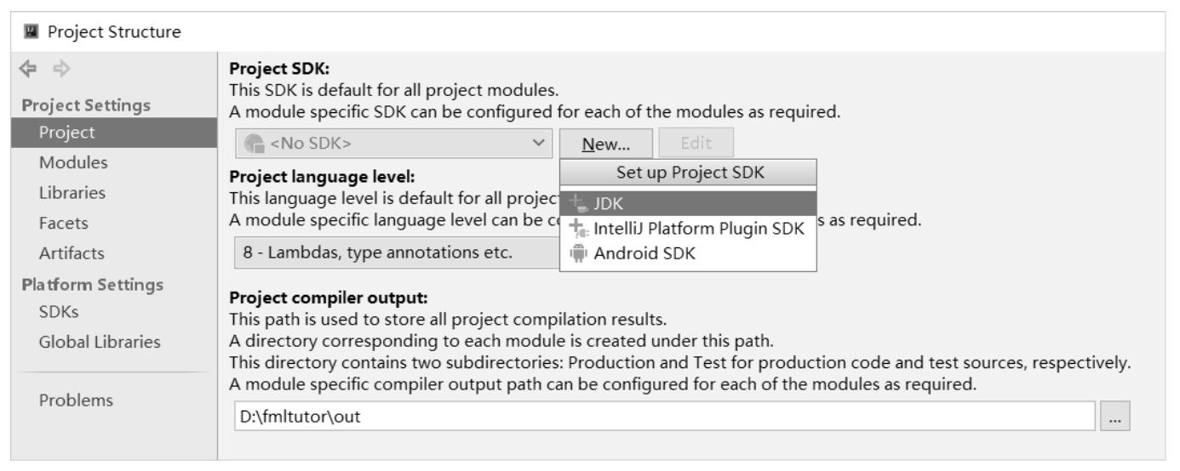Show the Problems section
This screenshot has width=1180, height=471.
coord(75,400)
